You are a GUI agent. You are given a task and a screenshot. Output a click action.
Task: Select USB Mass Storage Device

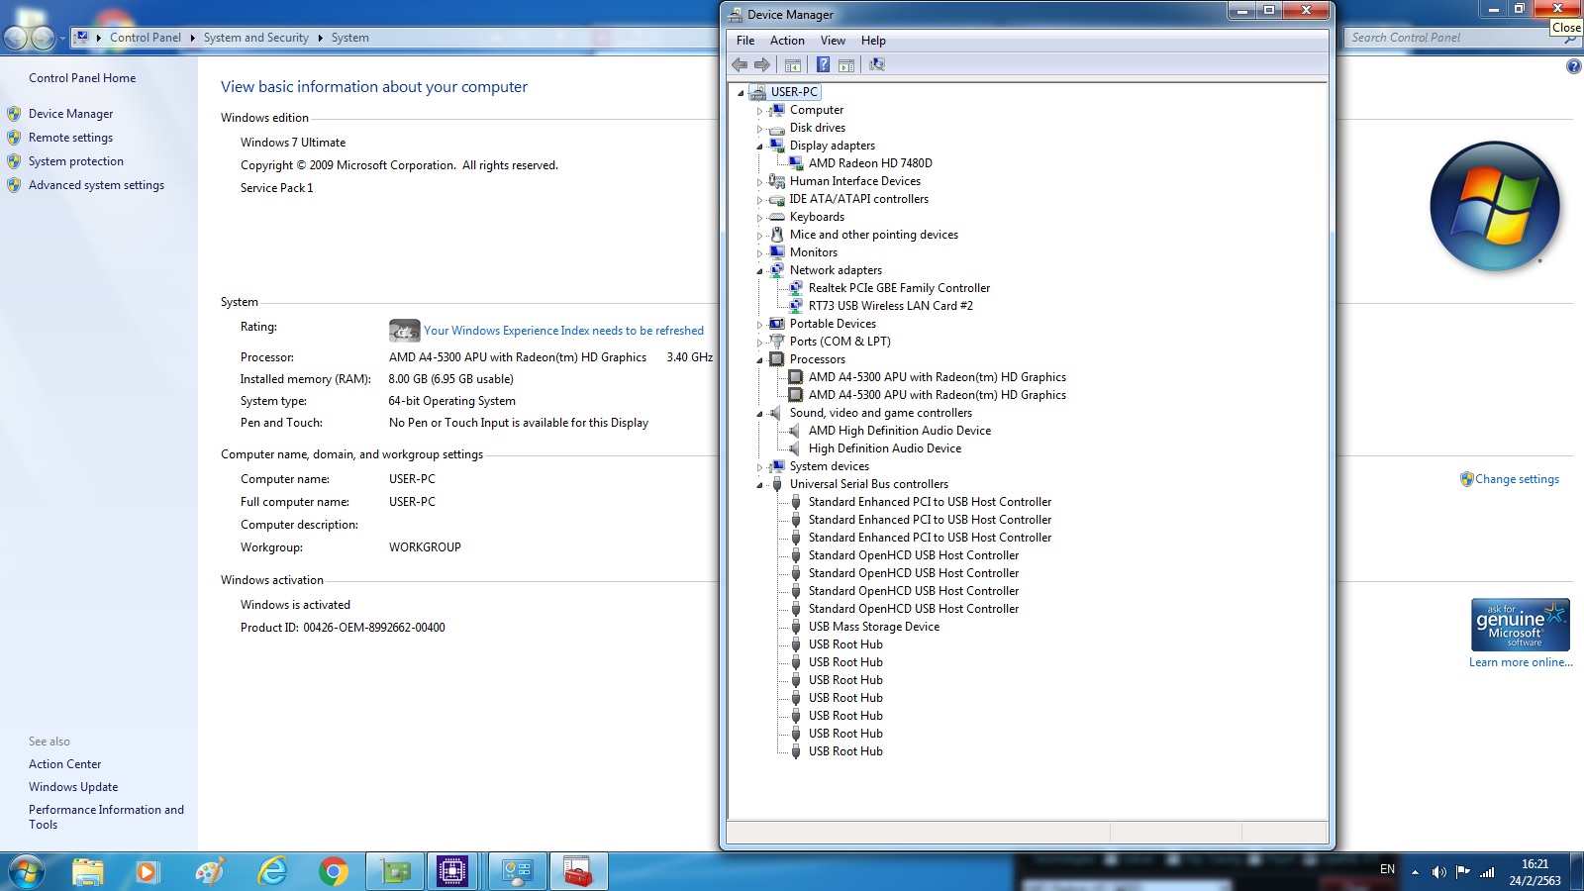[873, 627]
